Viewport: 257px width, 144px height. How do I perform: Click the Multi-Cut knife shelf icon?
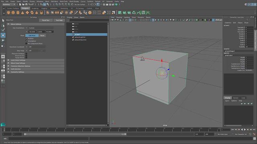point(76,12)
